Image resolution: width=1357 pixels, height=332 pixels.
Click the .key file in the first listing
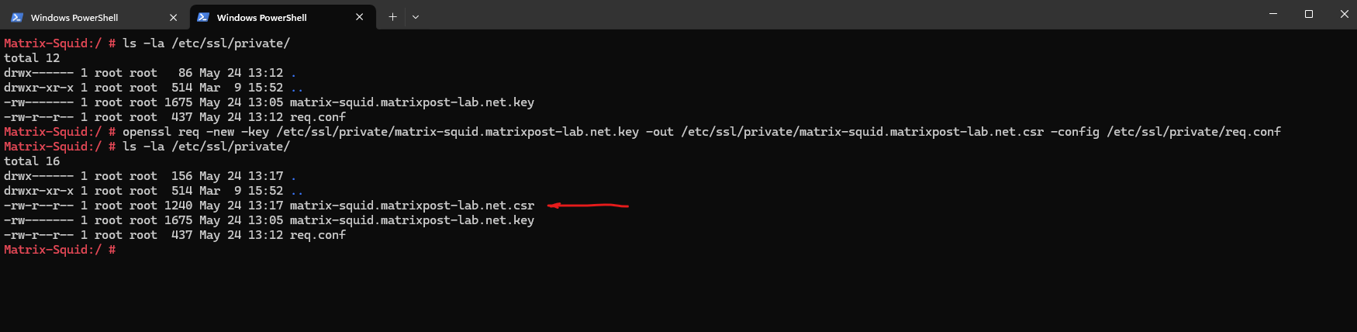[412, 102]
